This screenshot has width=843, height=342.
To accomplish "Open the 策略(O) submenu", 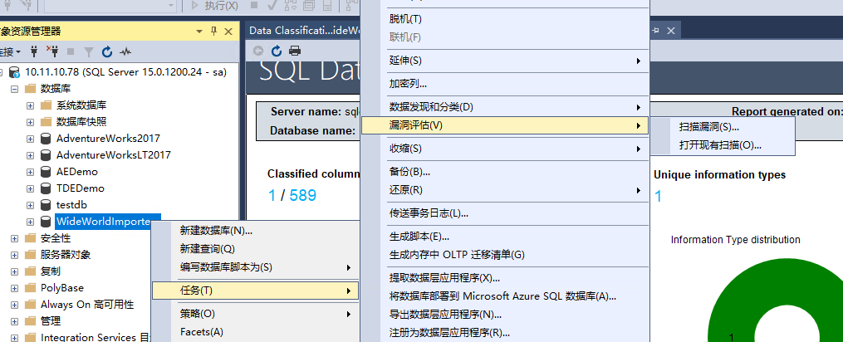I will pyautogui.click(x=255, y=314).
